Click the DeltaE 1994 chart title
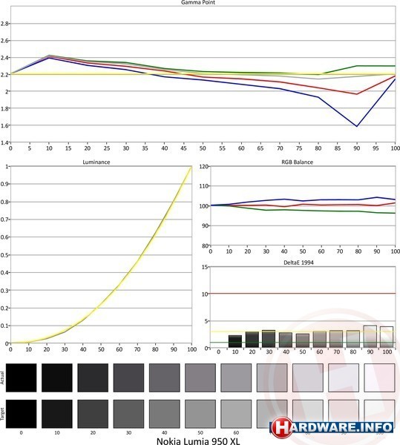The image size is (400, 445). pyautogui.click(x=298, y=263)
